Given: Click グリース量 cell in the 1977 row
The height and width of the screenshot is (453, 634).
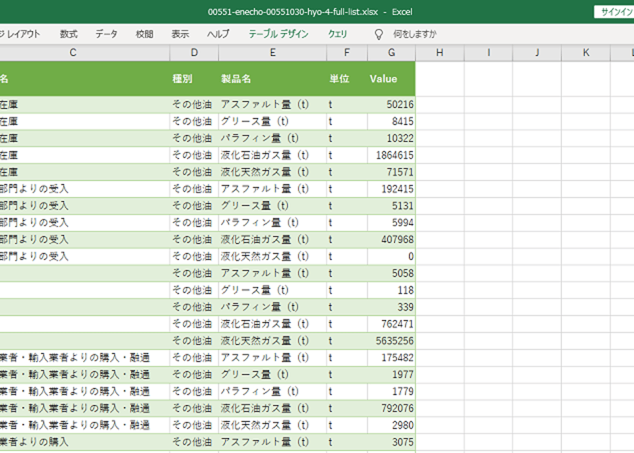Looking at the screenshot, I should pos(272,374).
